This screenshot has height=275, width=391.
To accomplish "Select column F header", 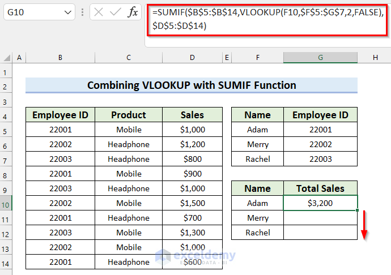I will point(258,58).
